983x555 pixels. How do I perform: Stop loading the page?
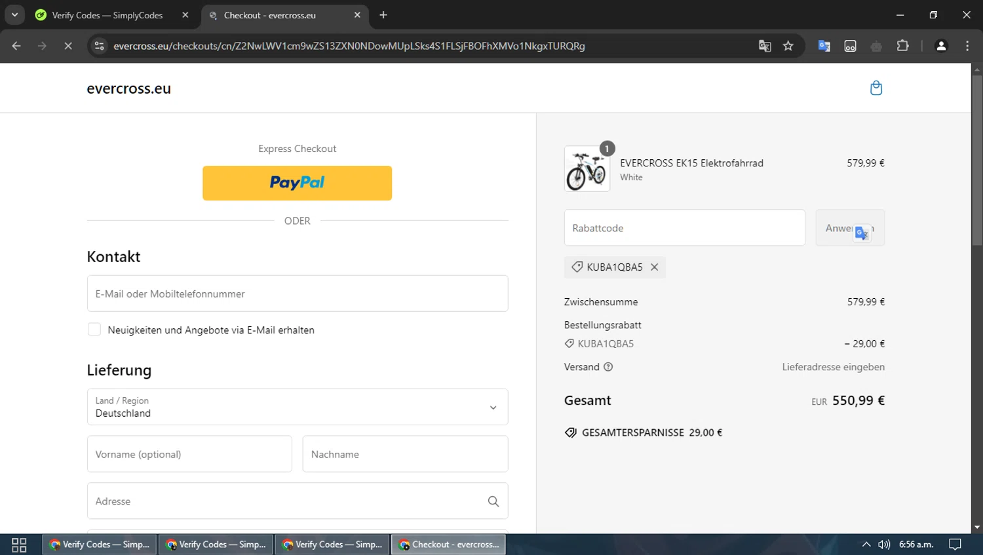coord(67,46)
